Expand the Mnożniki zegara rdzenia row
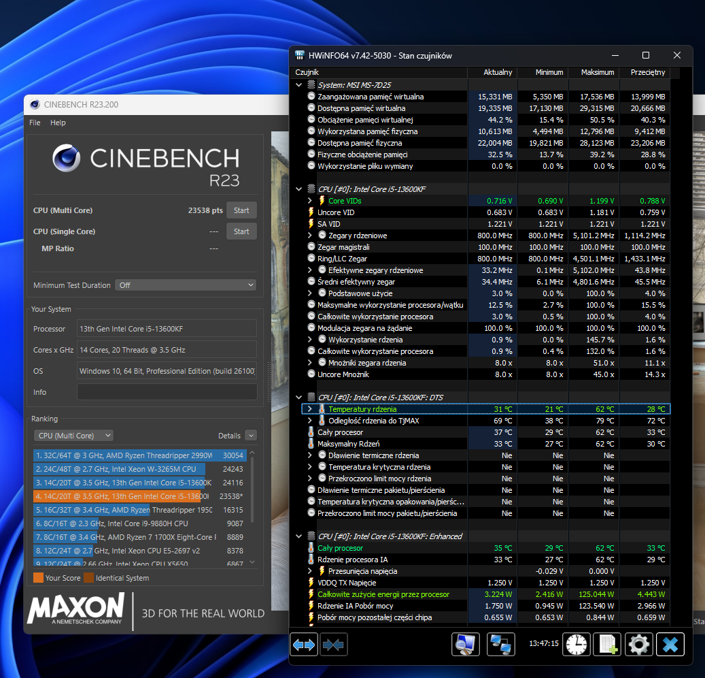Image resolution: width=705 pixels, height=678 pixels. pyautogui.click(x=310, y=363)
